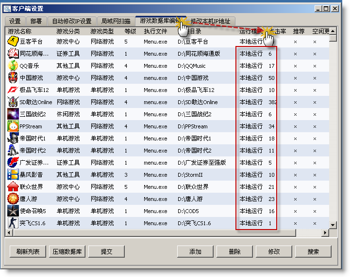Screen dimensions: 350x277
Task: Click the 搜索 button
Action: click(313, 252)
